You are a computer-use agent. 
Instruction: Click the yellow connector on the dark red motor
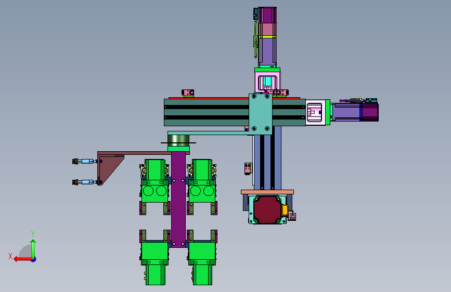click(285, 210)
